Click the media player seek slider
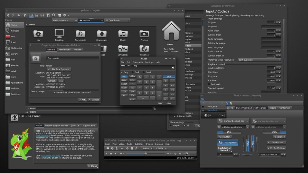The height and width of the screenshot is (173, 308). point(146,153)
